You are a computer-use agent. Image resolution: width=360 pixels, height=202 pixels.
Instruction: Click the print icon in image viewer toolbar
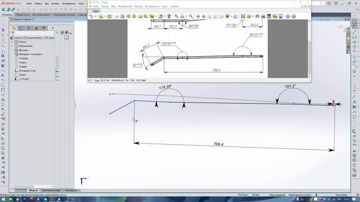(x=263, y=16)
